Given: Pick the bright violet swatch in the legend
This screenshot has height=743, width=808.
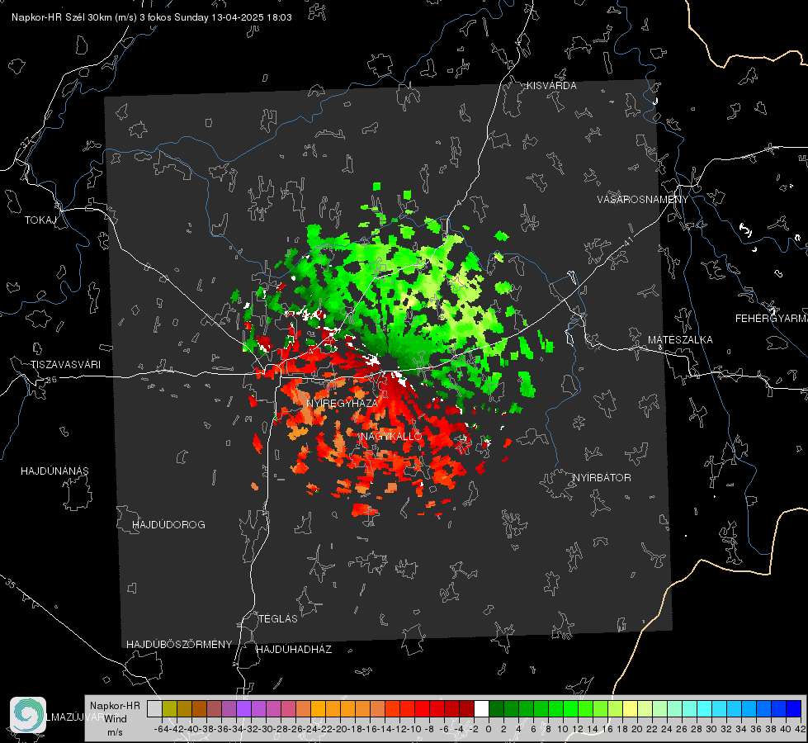Looking at the screenshot, I should [x=243, y=709].
